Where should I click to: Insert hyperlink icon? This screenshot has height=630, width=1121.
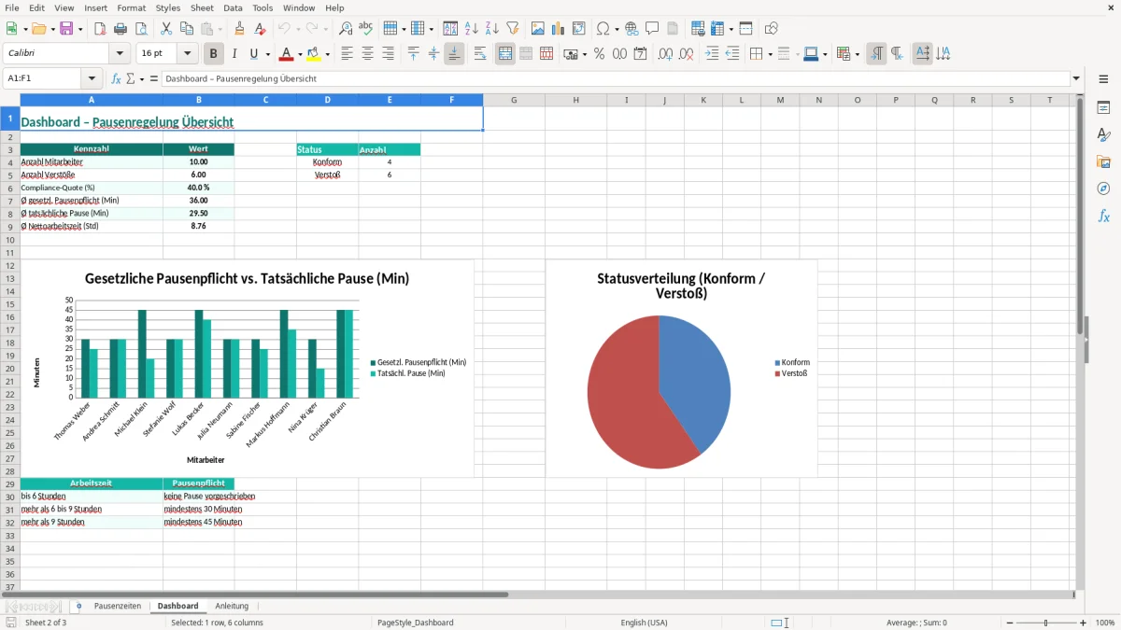[x=632, y=29]
